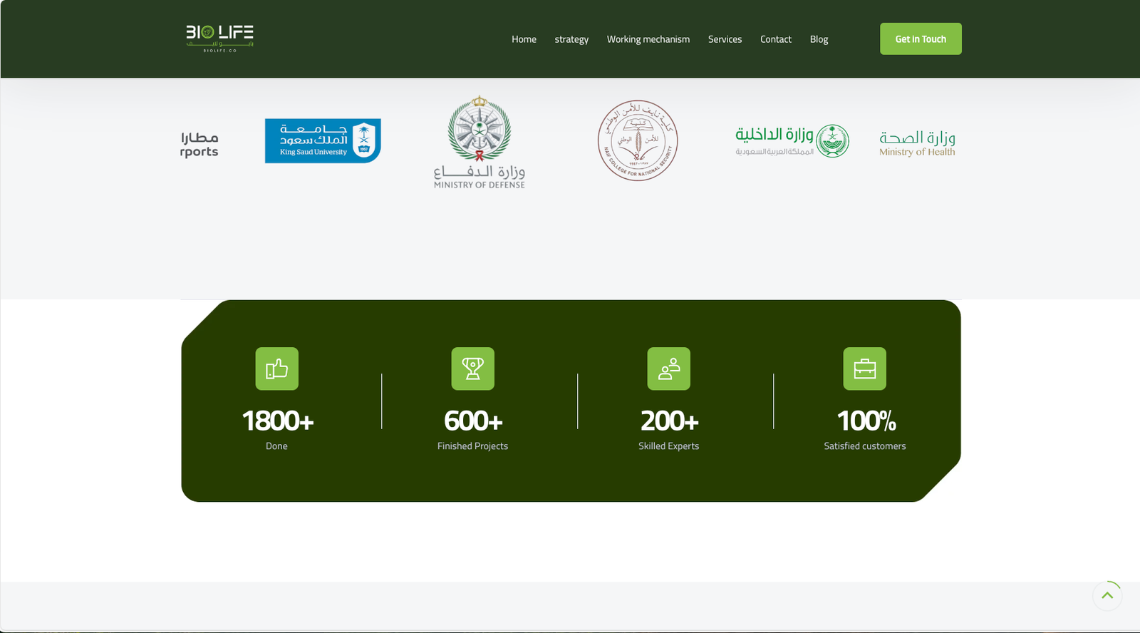Click the Ministry of Interior logo
The width and height of the screenshot is (1140, 633).
pyautogui.click(x=792, y=140)
